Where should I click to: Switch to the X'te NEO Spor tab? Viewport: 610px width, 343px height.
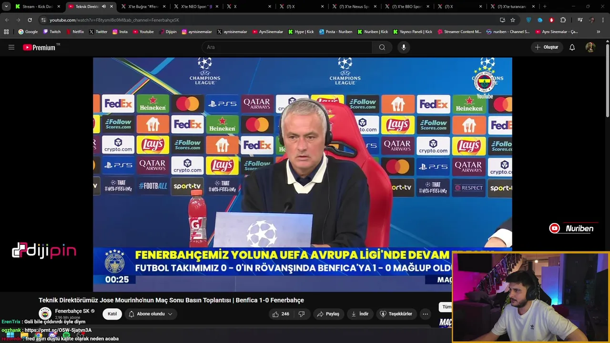pyautogui.click(x=196, y=7)
